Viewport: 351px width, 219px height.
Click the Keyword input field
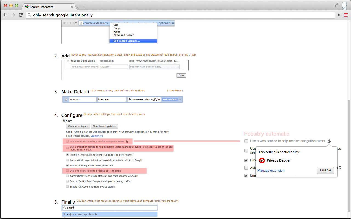tap(114, 67)
